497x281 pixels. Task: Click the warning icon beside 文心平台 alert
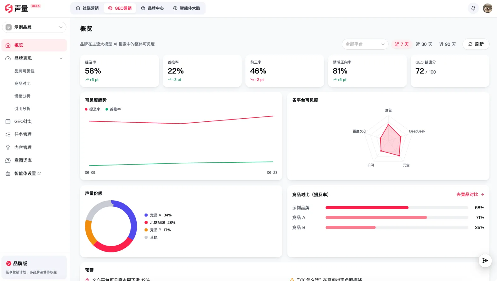click(x=88, y=279)
